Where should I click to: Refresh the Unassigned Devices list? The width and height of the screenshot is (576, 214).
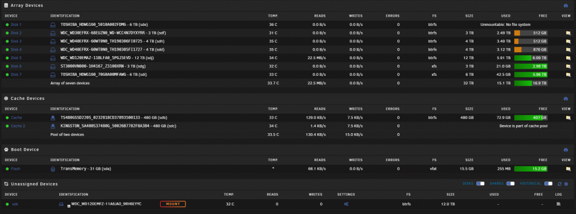pyautogui.click(x=559, y=184)
